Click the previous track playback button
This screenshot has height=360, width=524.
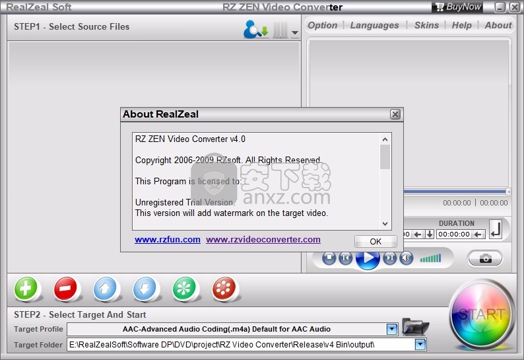pyautogui.click(x=346, y=258)
